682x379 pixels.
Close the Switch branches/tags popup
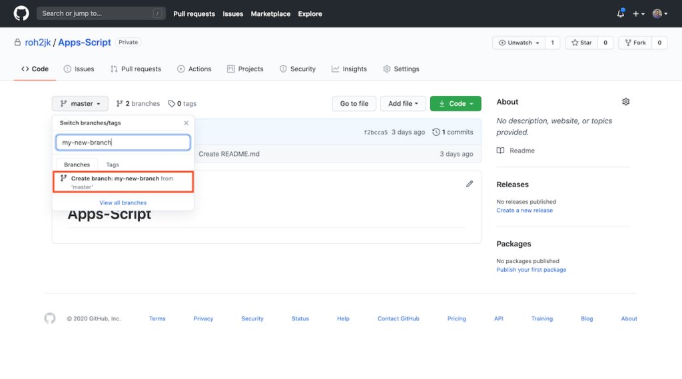pyautogui.click(x=186, y=123)
